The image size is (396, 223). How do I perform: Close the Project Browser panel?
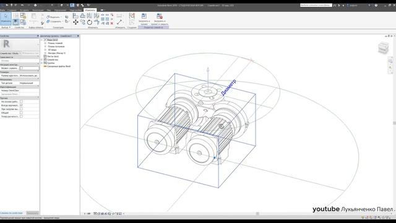(x=78, y=36)
